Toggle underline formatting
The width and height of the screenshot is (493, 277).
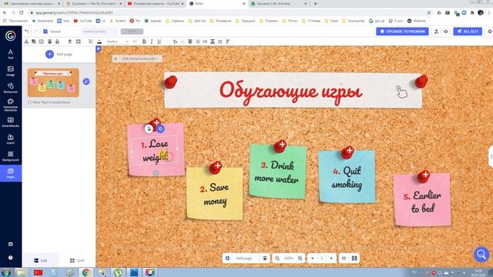click(159, 42)
